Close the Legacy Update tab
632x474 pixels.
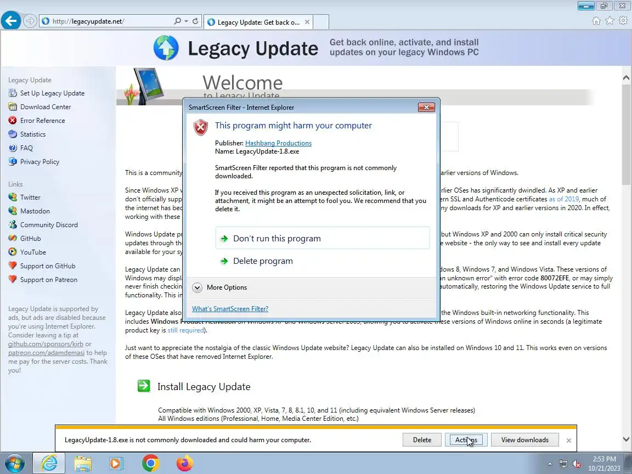coord(307,22)
